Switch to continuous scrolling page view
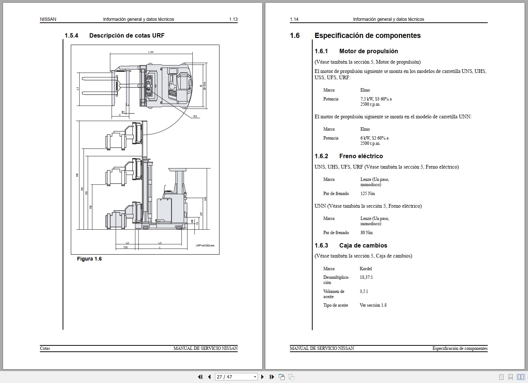Screen dimensions: 528x383 click(x=510, y=377)
